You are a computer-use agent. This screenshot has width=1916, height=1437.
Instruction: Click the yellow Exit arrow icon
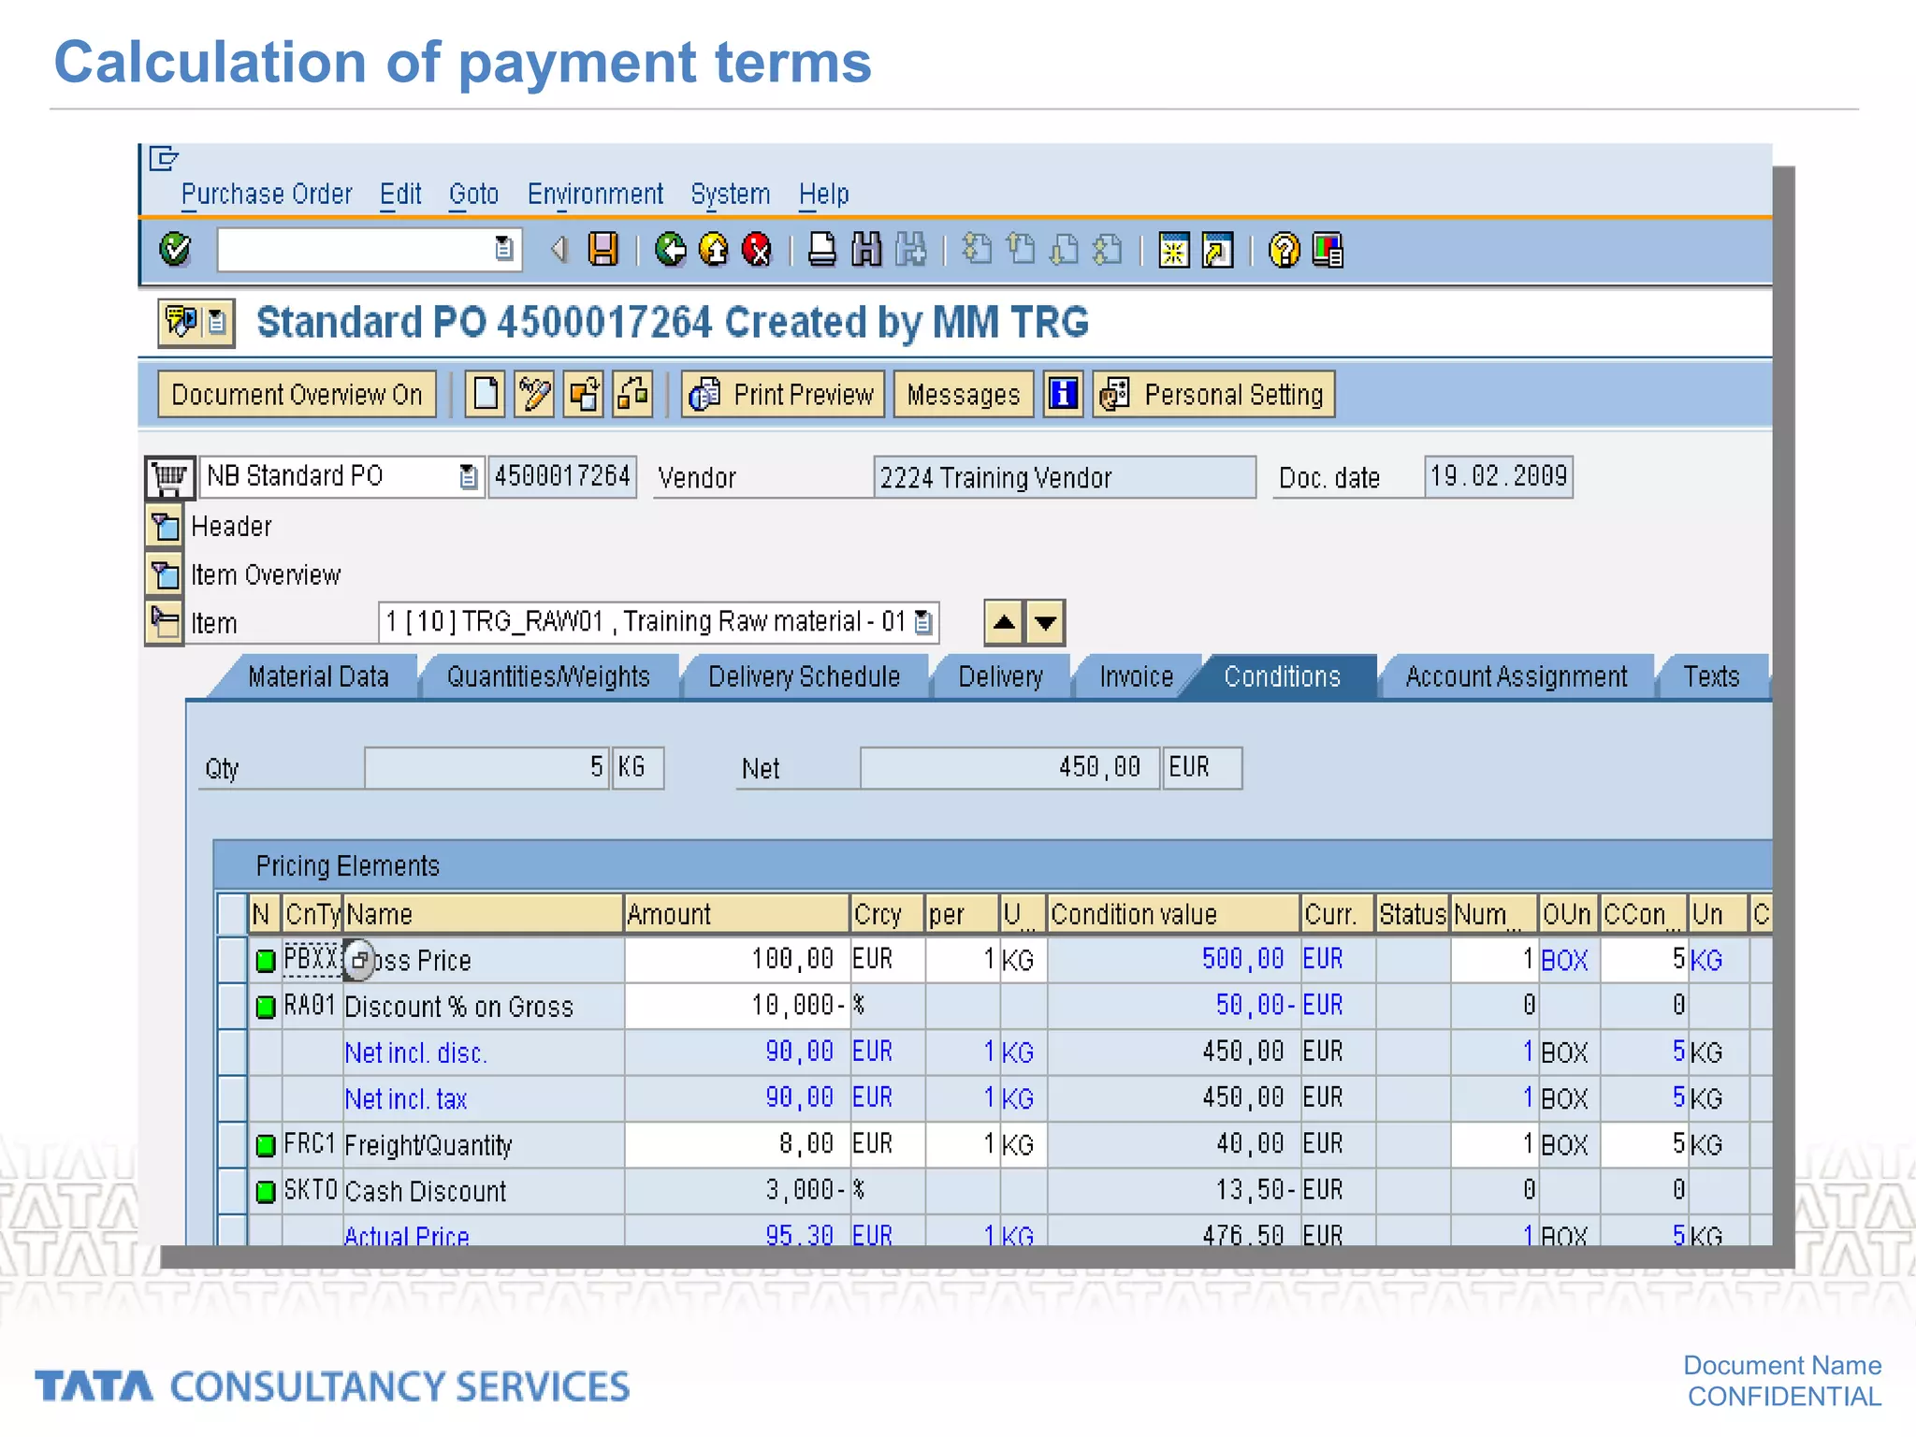click(714, 250)
